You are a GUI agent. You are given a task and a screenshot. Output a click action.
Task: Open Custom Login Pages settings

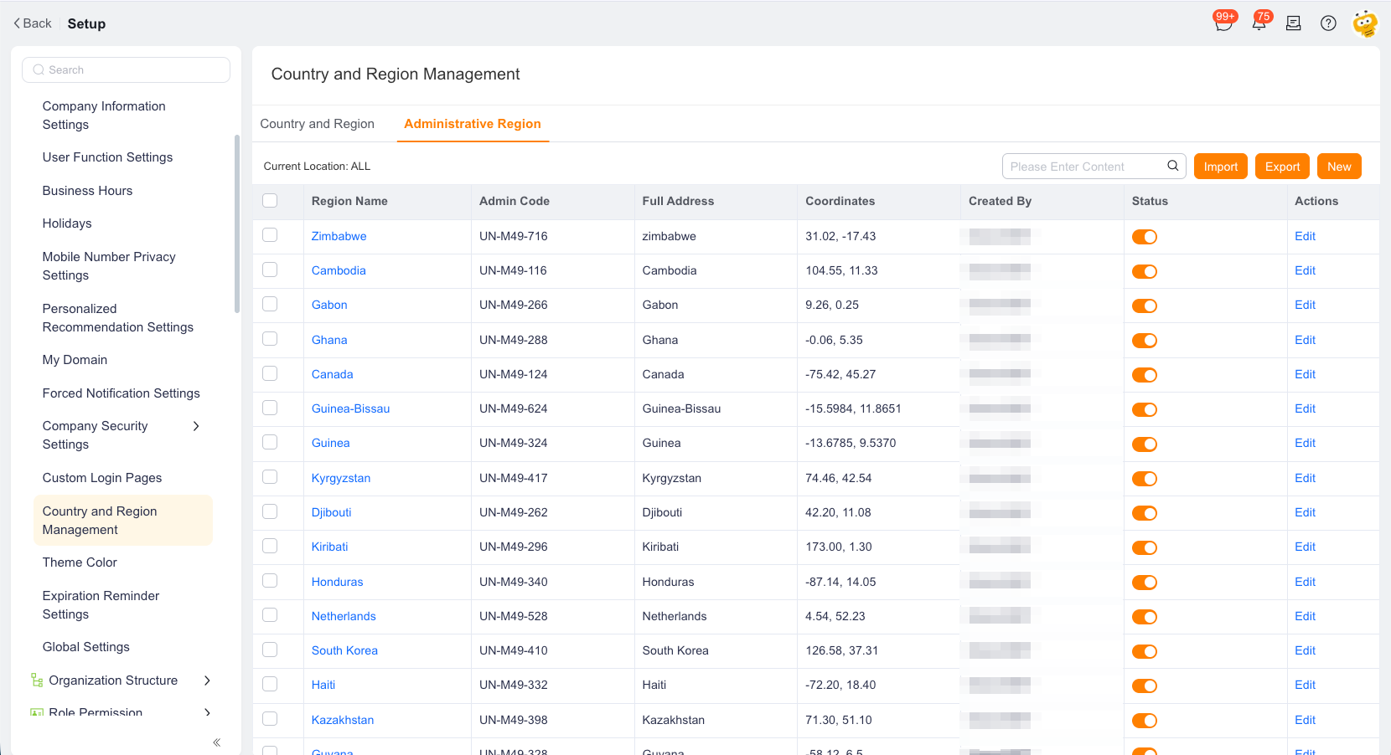click(102, 478)
